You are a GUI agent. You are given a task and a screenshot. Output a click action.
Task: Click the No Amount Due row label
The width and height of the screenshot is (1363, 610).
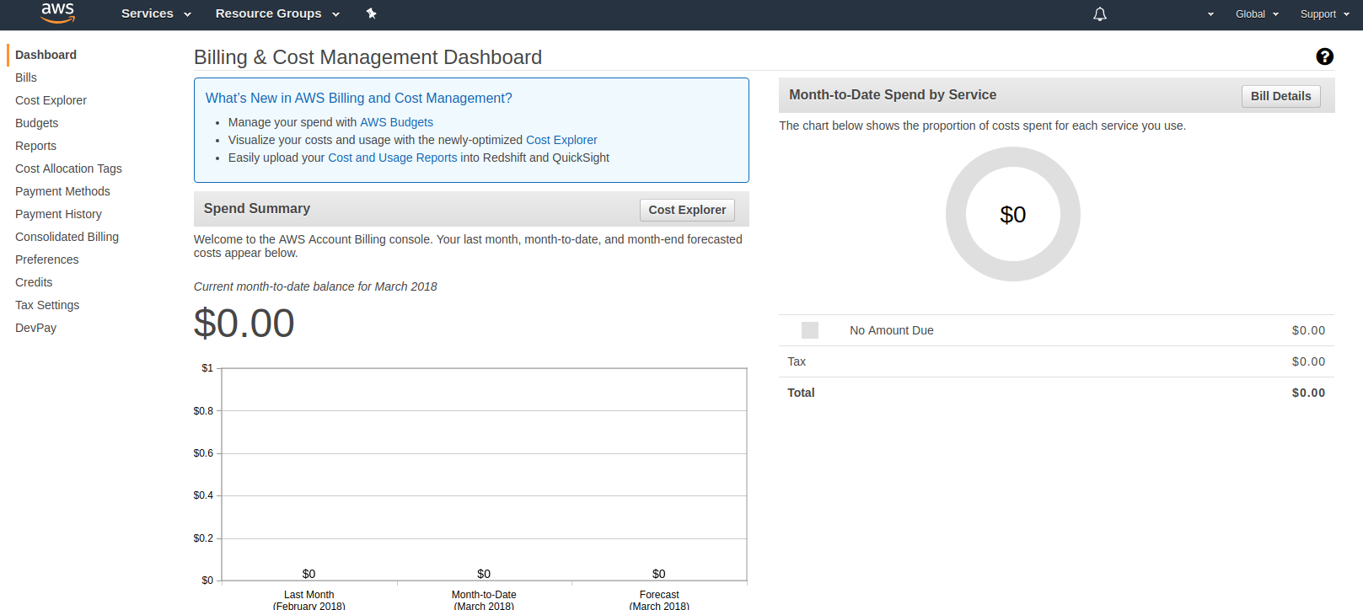tap(891, 330)
